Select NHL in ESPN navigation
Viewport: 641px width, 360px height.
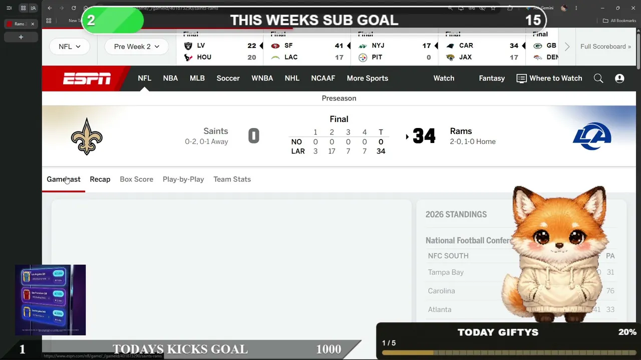pos(292,78)
